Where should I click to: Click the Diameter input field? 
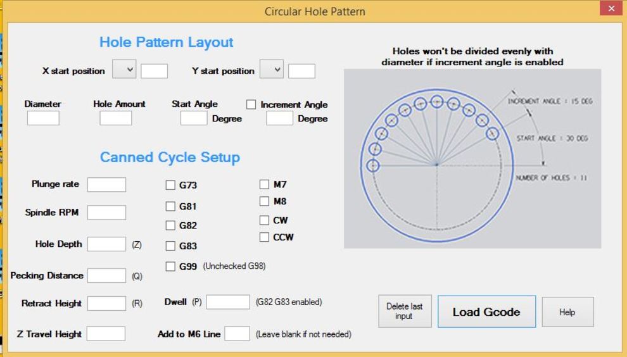point(43,118)
